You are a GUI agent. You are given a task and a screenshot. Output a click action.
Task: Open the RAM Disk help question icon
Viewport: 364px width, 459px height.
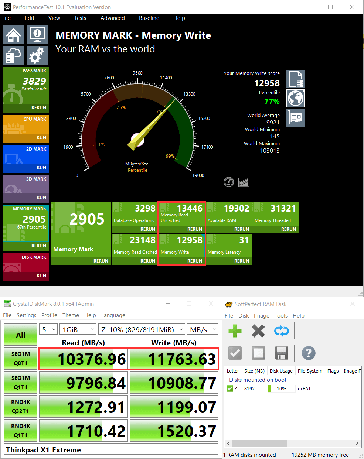(309, 353)
